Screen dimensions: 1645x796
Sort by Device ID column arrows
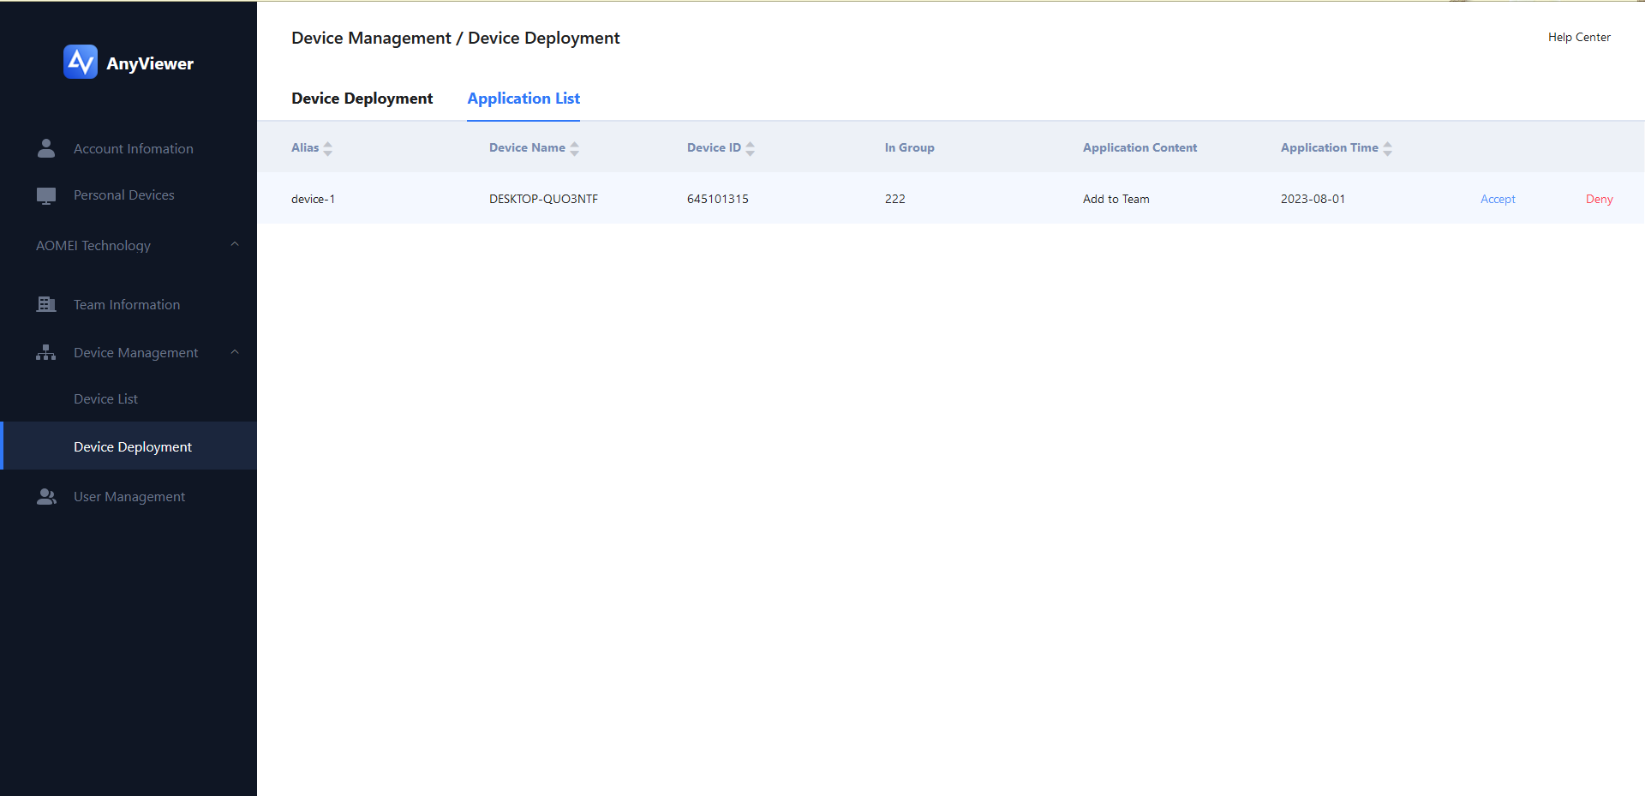point(750,148)
